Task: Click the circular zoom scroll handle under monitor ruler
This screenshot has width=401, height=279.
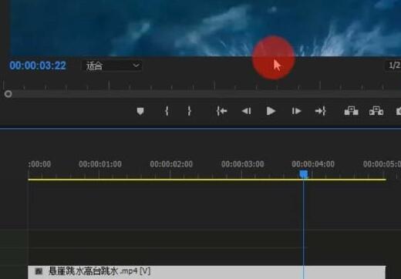Action: pyautogui.click(x=8, y=94)
